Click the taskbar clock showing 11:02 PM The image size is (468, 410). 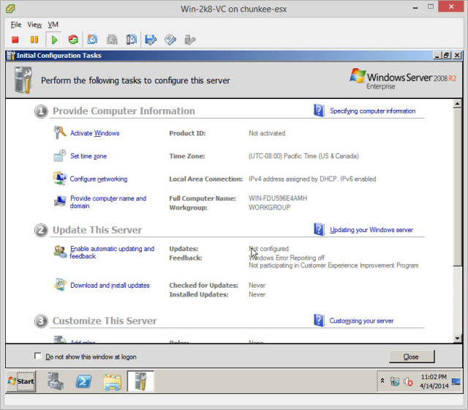[x=434, y=381]
